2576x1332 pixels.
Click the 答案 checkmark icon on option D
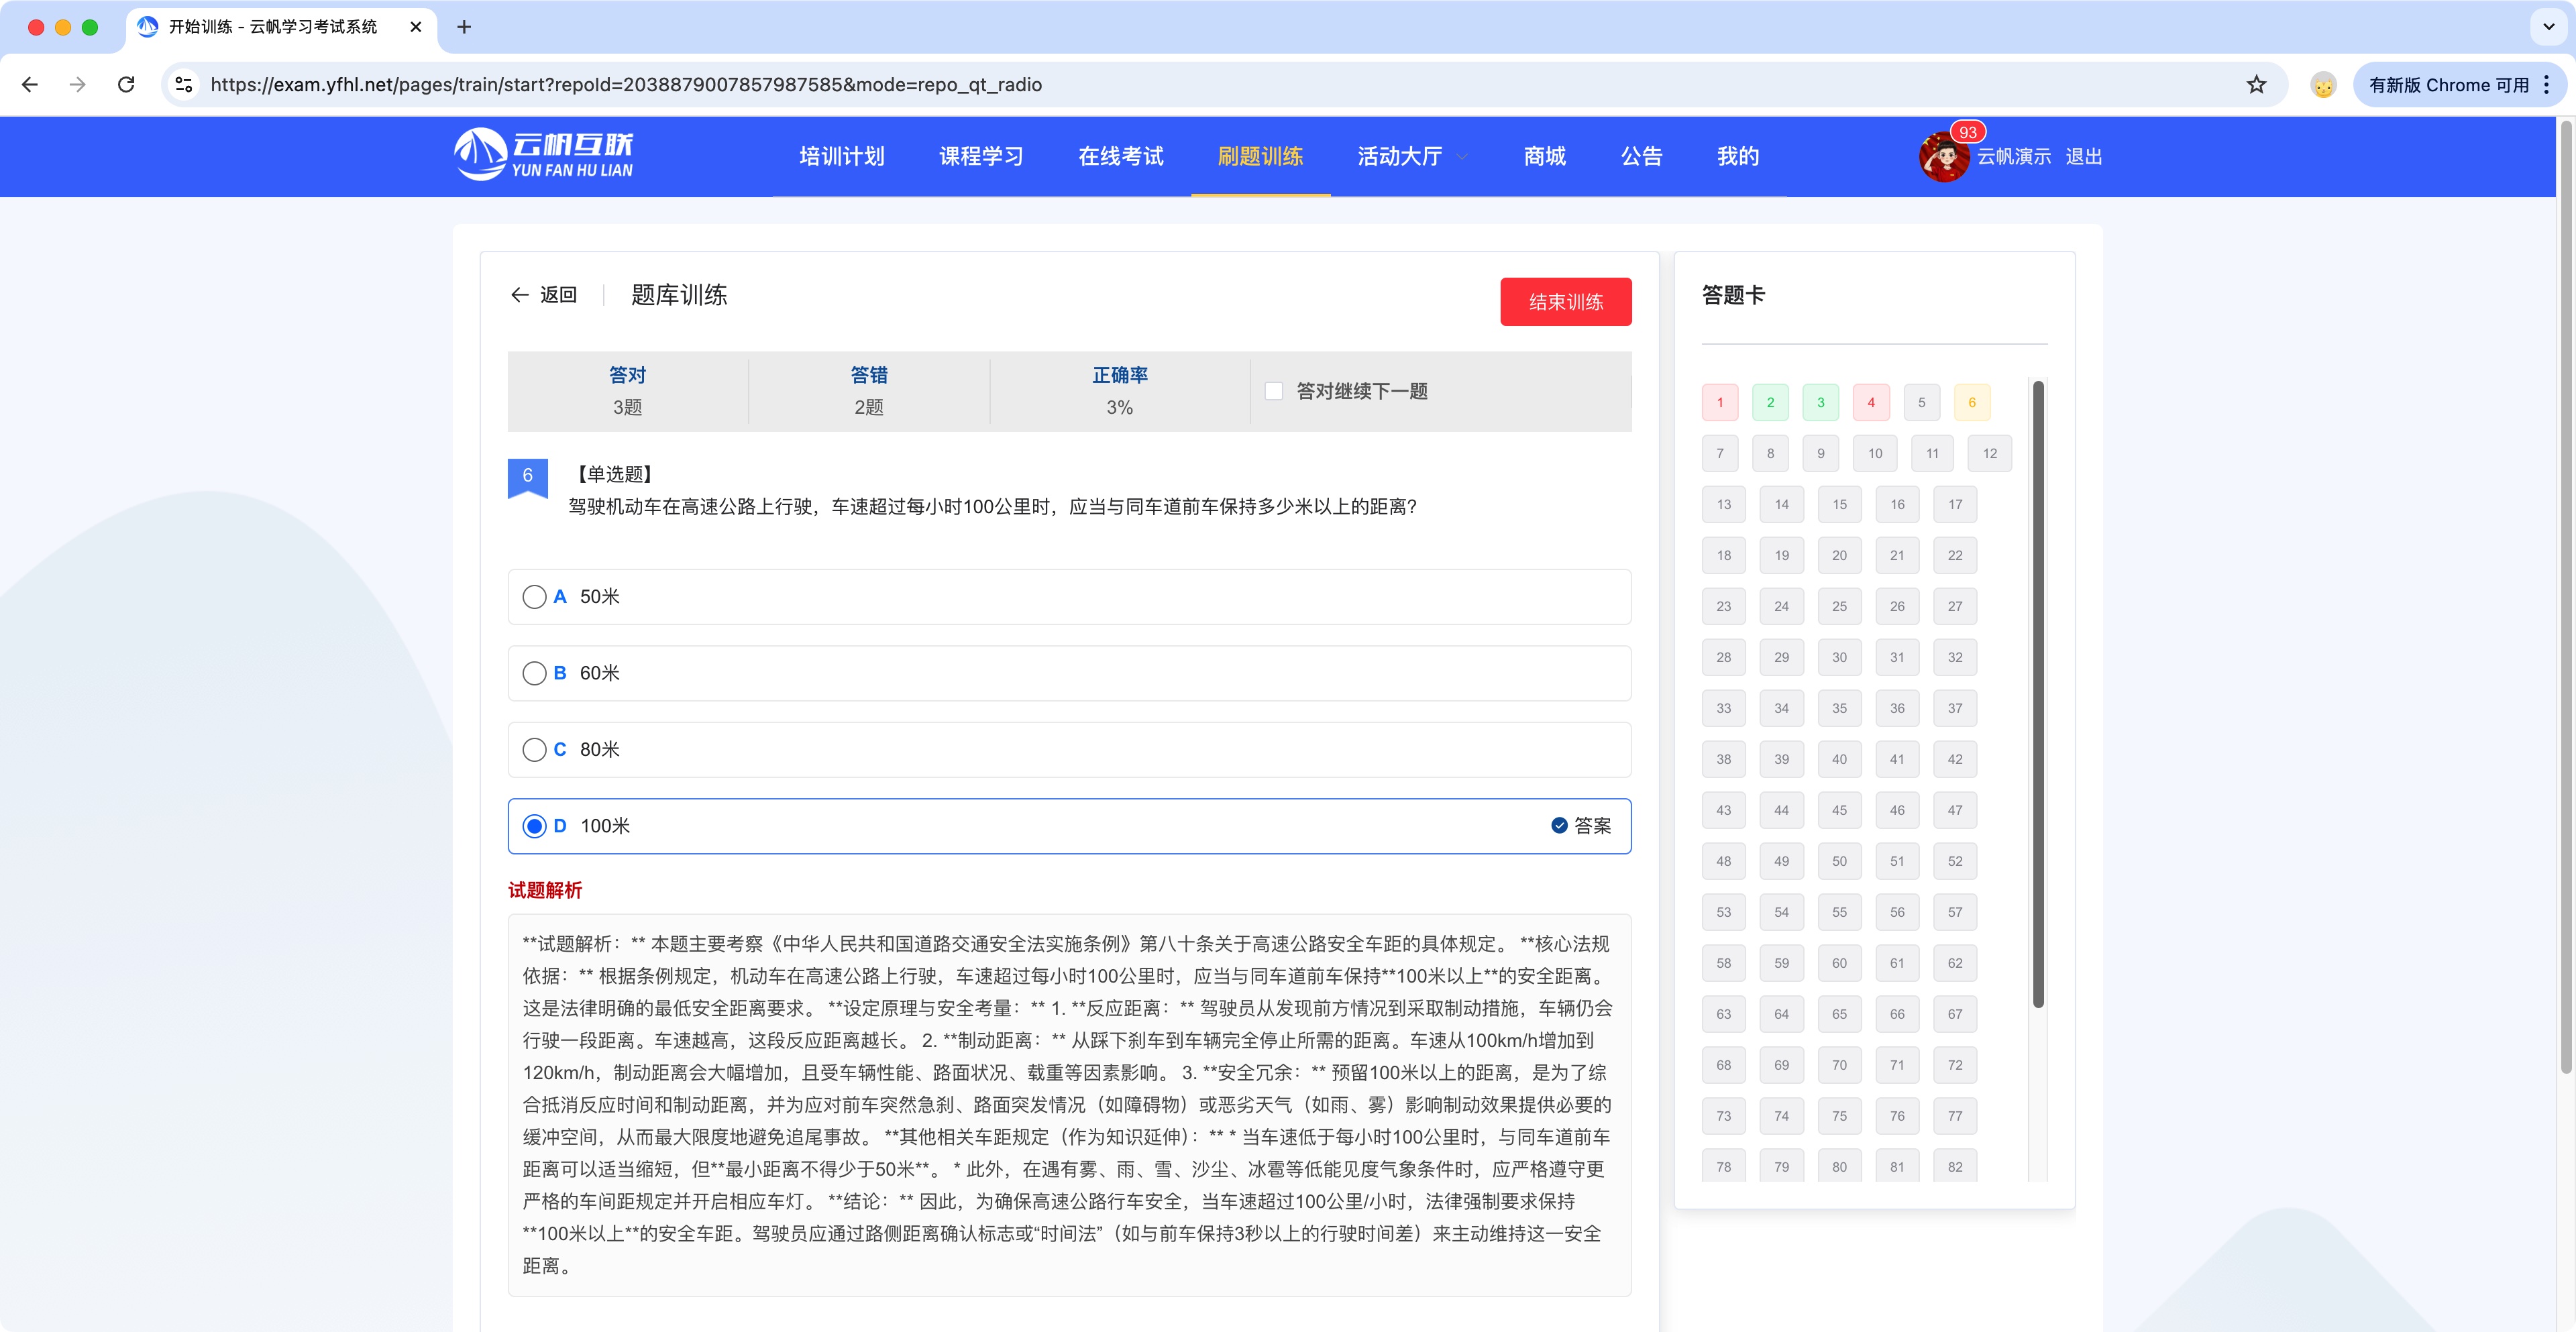click(1558, 826)
